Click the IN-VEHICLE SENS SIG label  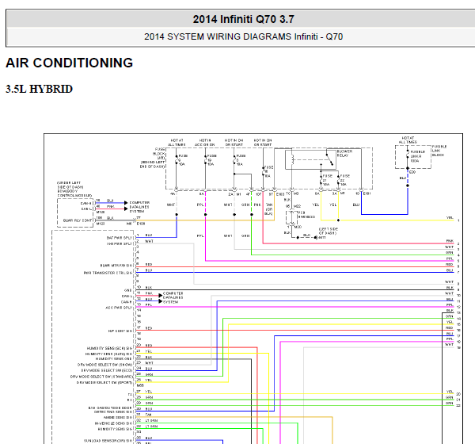pos(113,423)
